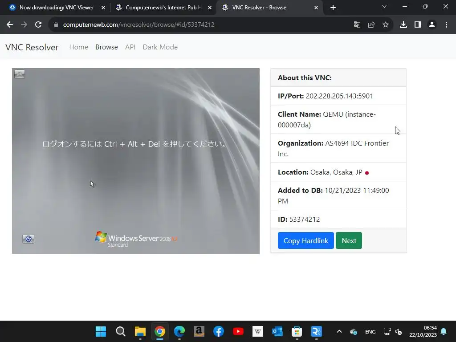The height and width of the screenshot is (342, 456).
Task: Reload the current page
Action: (38, 25)
